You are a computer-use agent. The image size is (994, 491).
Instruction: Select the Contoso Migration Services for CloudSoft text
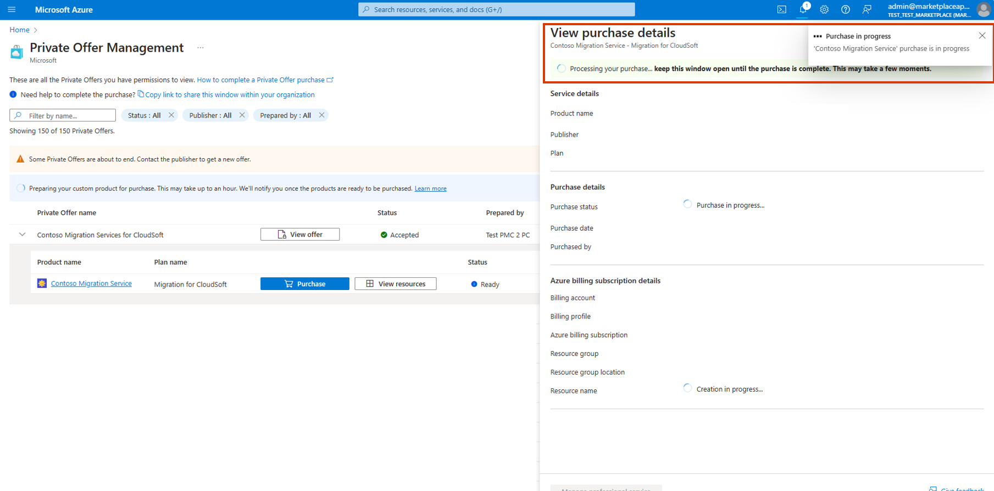[100, 235]
